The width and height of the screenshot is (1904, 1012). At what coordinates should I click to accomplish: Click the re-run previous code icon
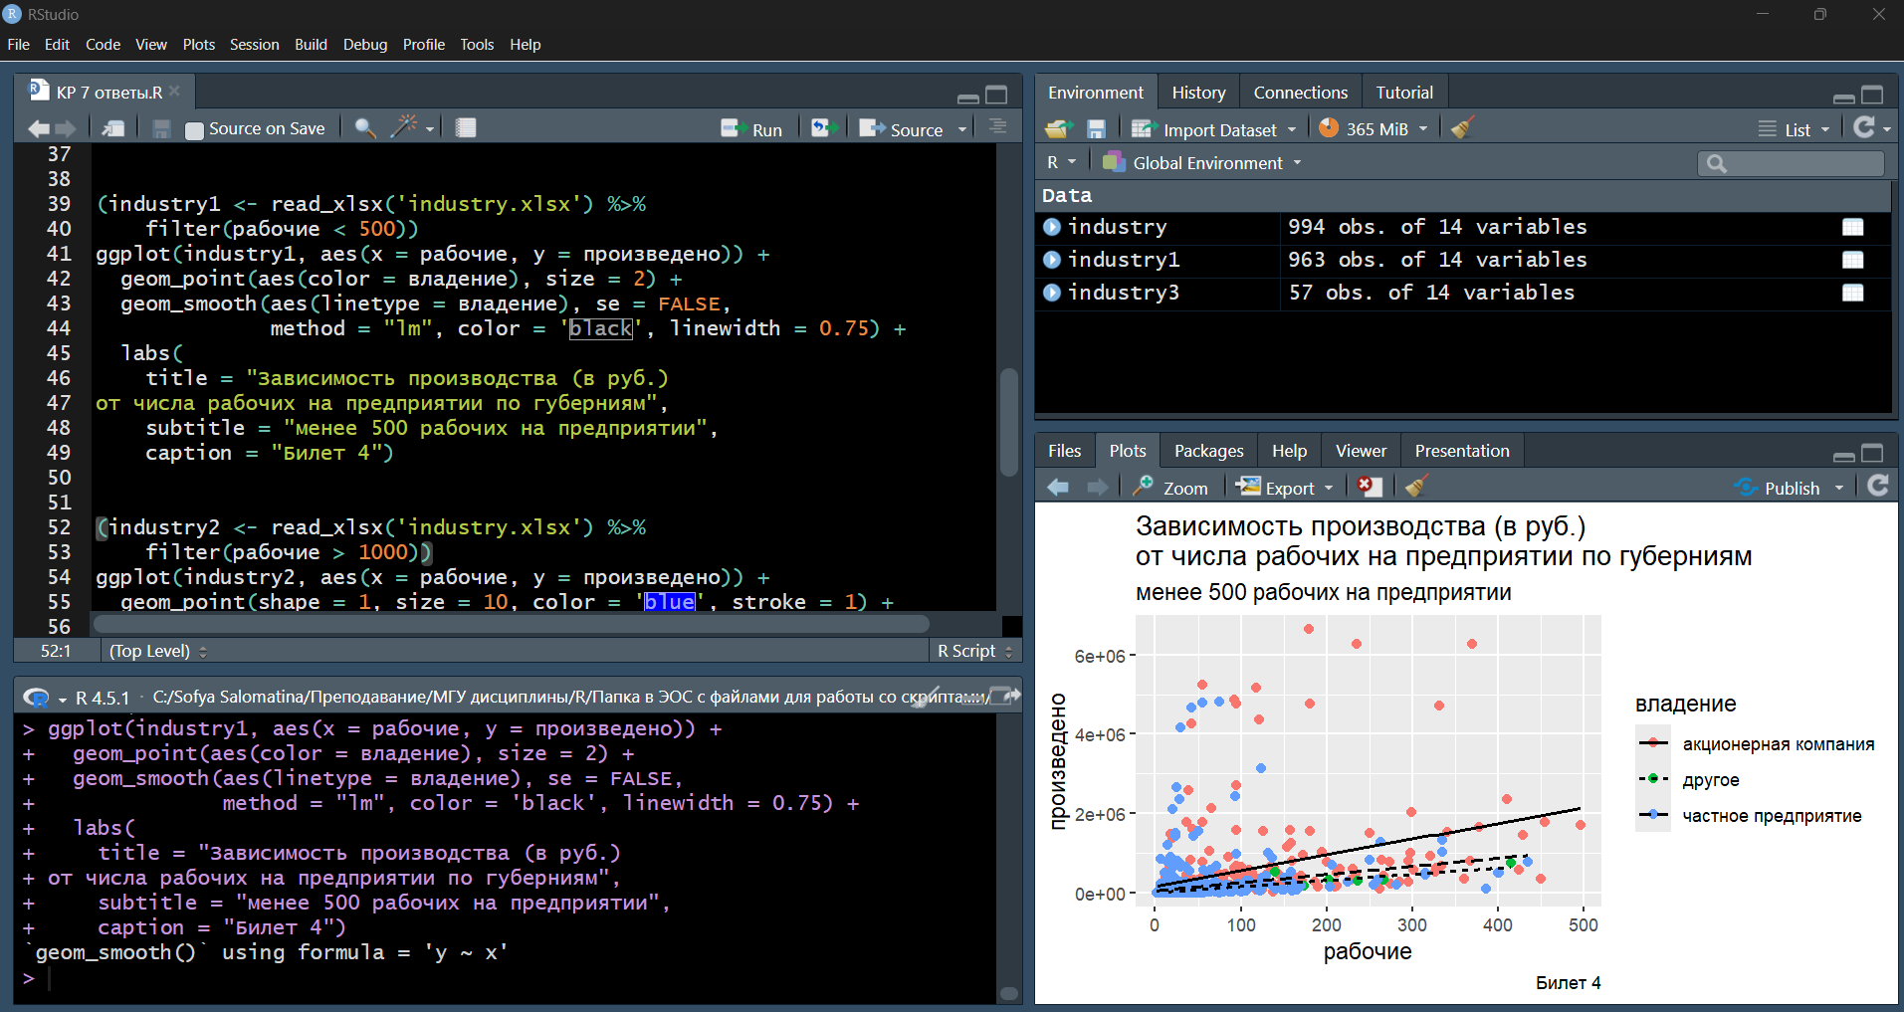point(822,128)
